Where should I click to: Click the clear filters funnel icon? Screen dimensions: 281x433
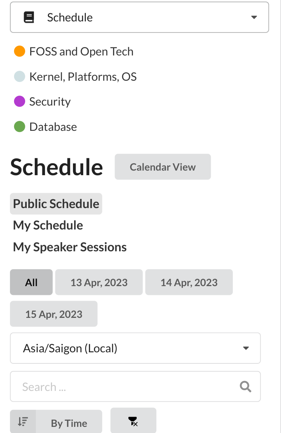(133, 421)
